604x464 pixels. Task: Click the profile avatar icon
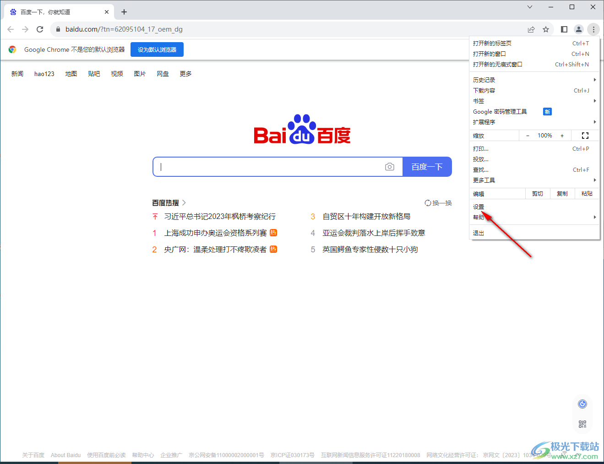pyautogui.click(x=579, y=29)
